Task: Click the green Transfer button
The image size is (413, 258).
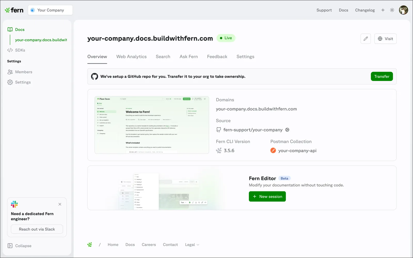Action: tap(382, 77)
